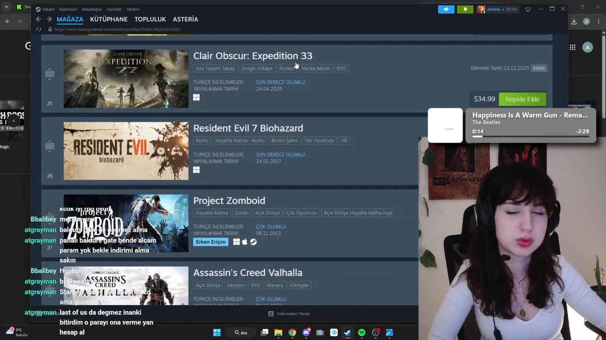The width and height of the screenshot is (606, 340).
Task: Open the Clair Obscur: Expedition 33 title
Action: [253, 56]
